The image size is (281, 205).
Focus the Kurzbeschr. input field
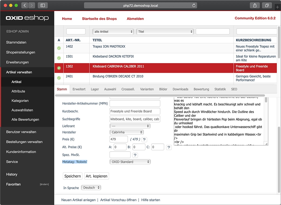pyautogui.click(x=135, y=111)
